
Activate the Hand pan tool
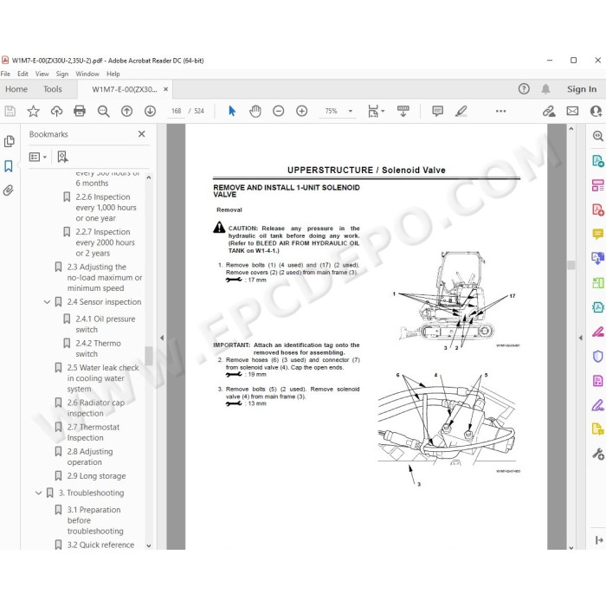click(x=255, y=112)
